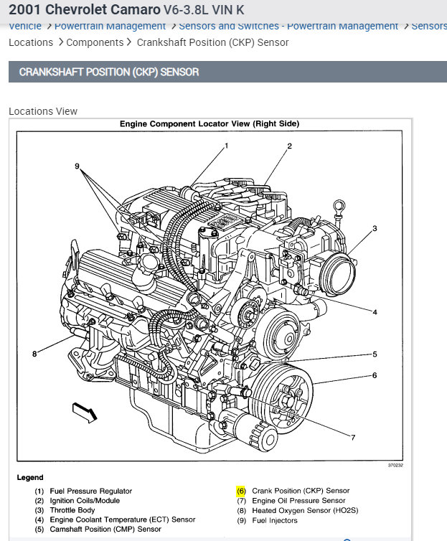Viewport: 447px width, 541px height.
Task: Open the engine component locator diagram
Action: (210, 296)
